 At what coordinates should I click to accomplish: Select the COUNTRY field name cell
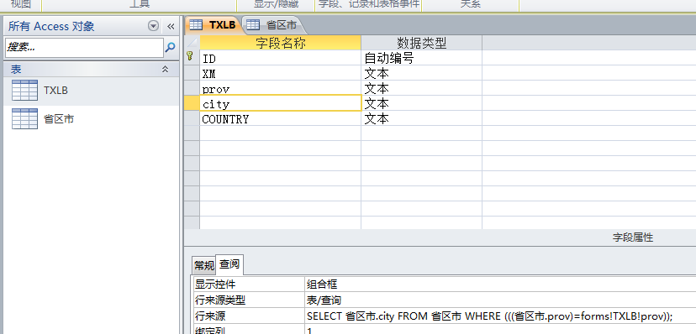pos(281,118)
